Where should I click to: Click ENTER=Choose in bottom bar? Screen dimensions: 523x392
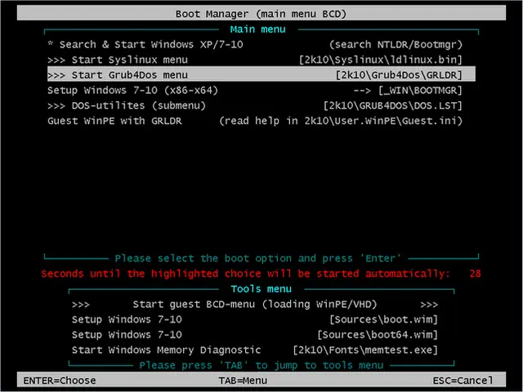click(x=60, y=381)
